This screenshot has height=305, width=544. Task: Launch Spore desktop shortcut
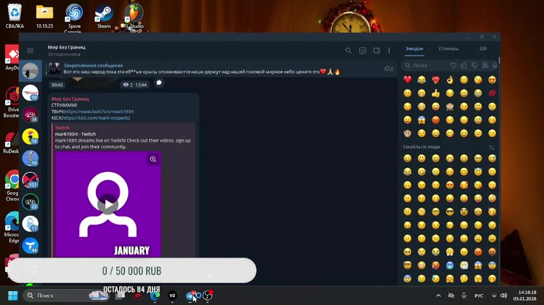[74, 18]
